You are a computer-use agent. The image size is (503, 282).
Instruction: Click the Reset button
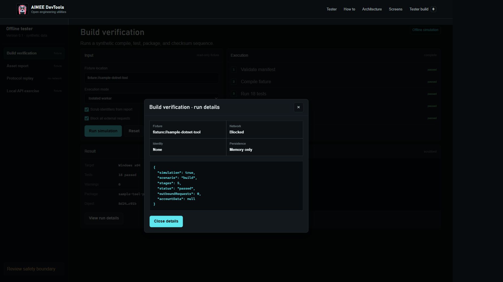coord(134,131)
